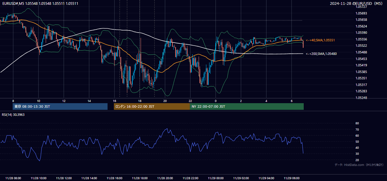Select the London 16:00-22:00 JST session bar

(152, 106)
